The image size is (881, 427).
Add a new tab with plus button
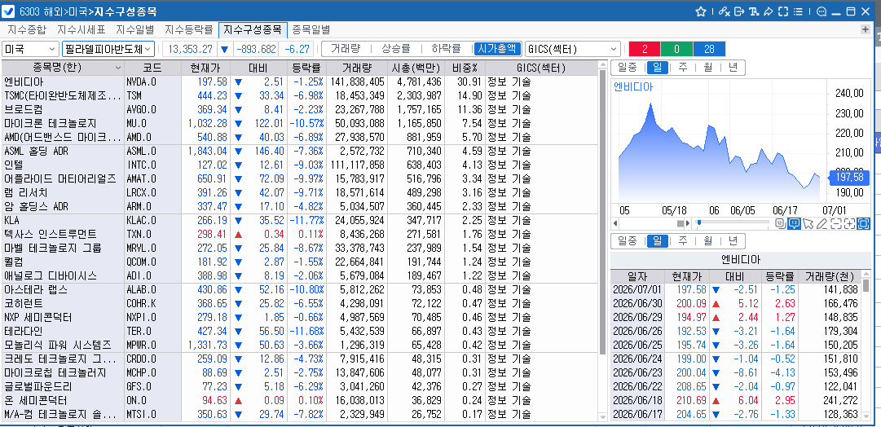866,29
